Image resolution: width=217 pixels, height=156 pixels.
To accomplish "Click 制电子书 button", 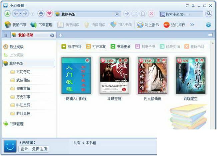I will (145, 46).
